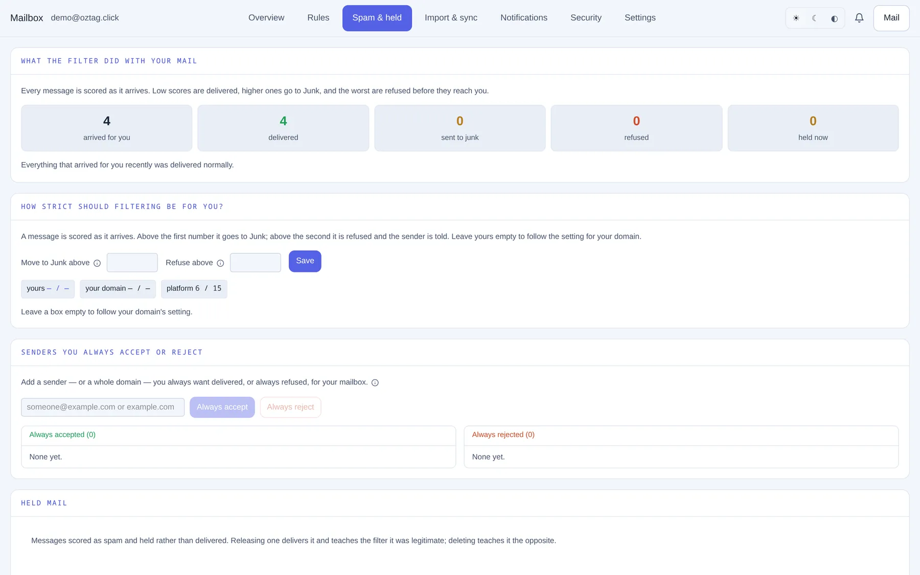The image size is (920, 575).
Task: Click 'What the filter did with your mail' heading
Action: (x=109, y=61)
